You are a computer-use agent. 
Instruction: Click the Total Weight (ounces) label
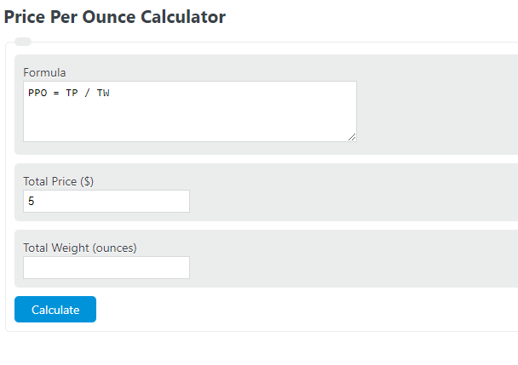80,248
